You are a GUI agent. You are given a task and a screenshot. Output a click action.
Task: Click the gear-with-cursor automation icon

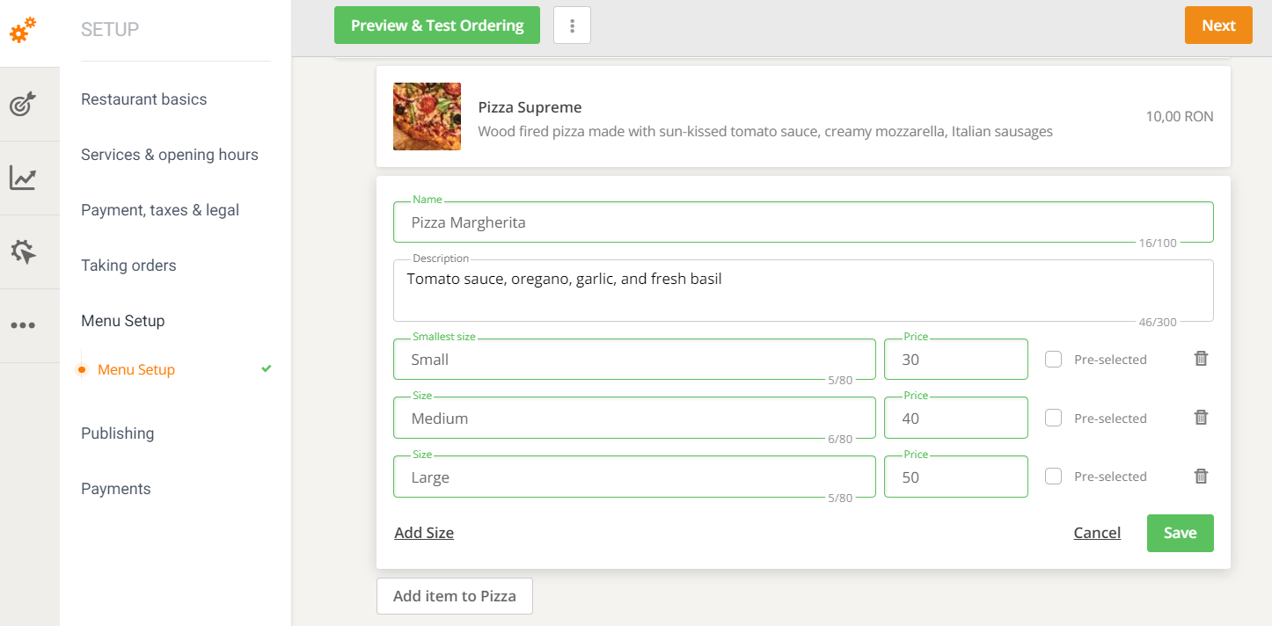pos(23,251)
